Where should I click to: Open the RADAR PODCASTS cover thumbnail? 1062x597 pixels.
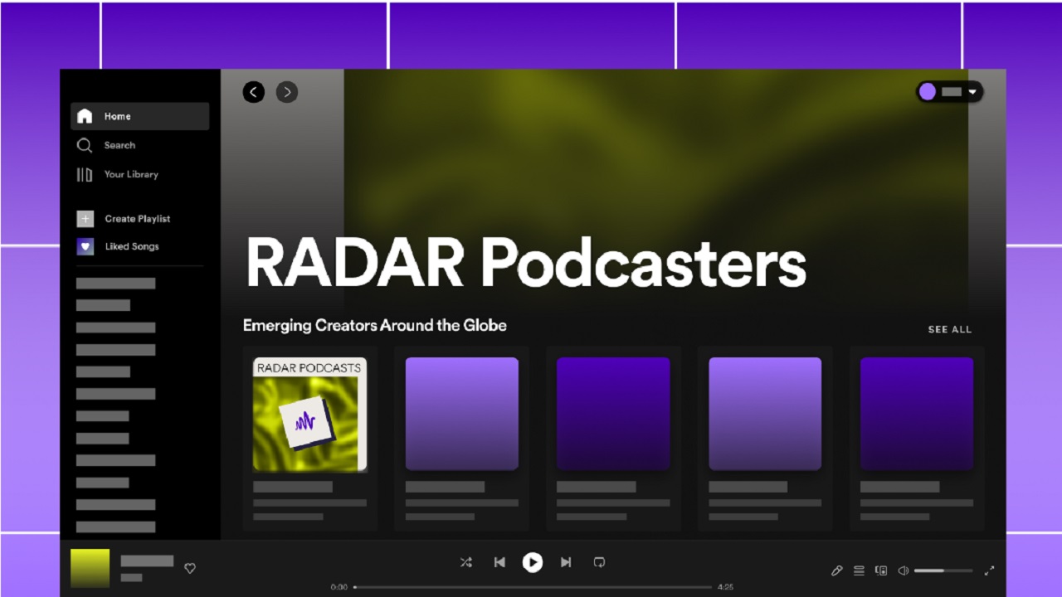click(309, 415)
